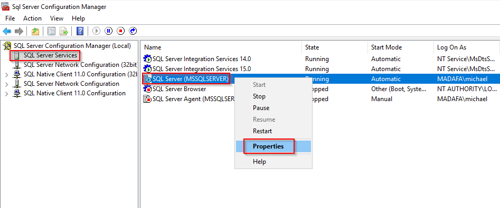Click the Up one level folder icon

35,31
